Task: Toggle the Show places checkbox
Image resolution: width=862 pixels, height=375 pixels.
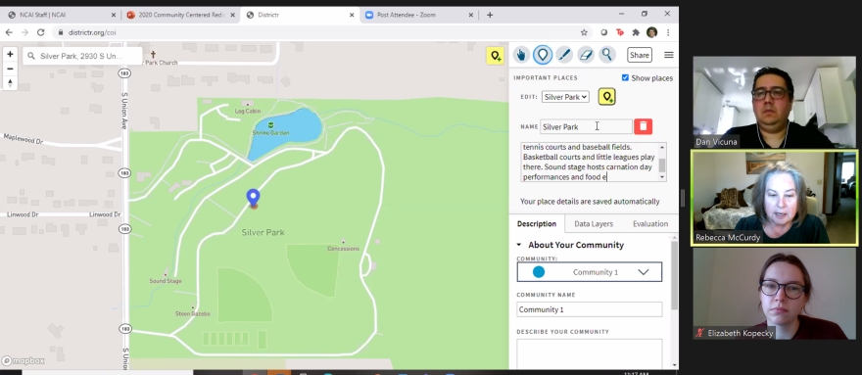Action: pos(625,78)
